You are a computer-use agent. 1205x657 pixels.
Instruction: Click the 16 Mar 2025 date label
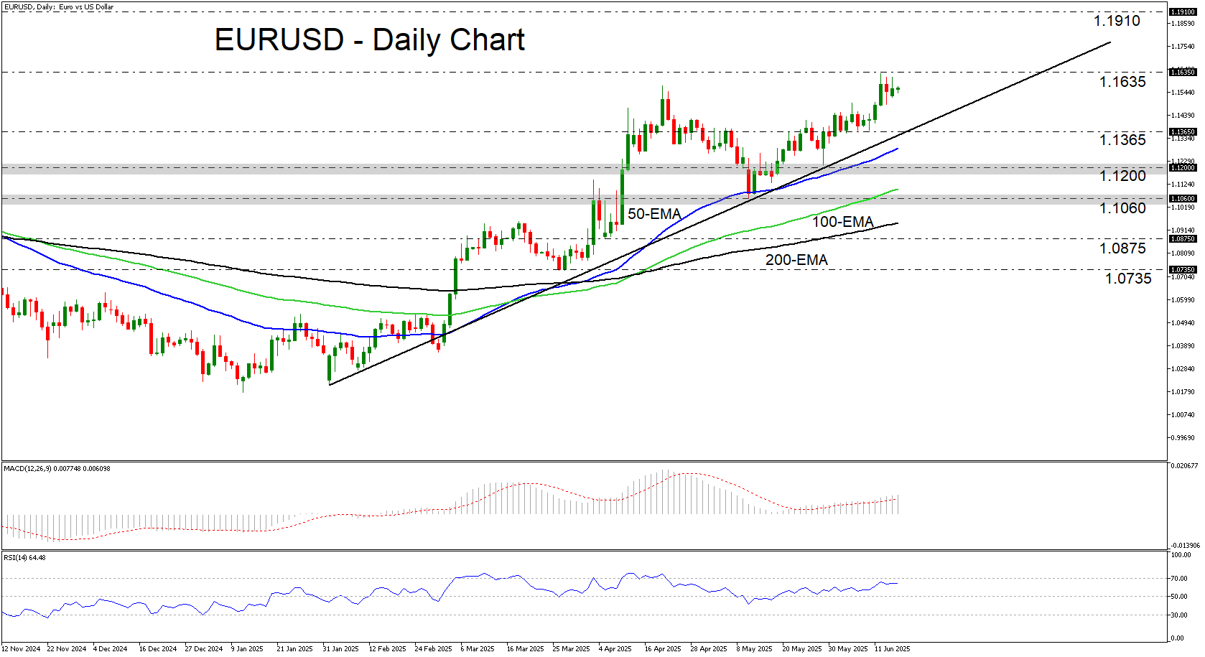(525, 649)
